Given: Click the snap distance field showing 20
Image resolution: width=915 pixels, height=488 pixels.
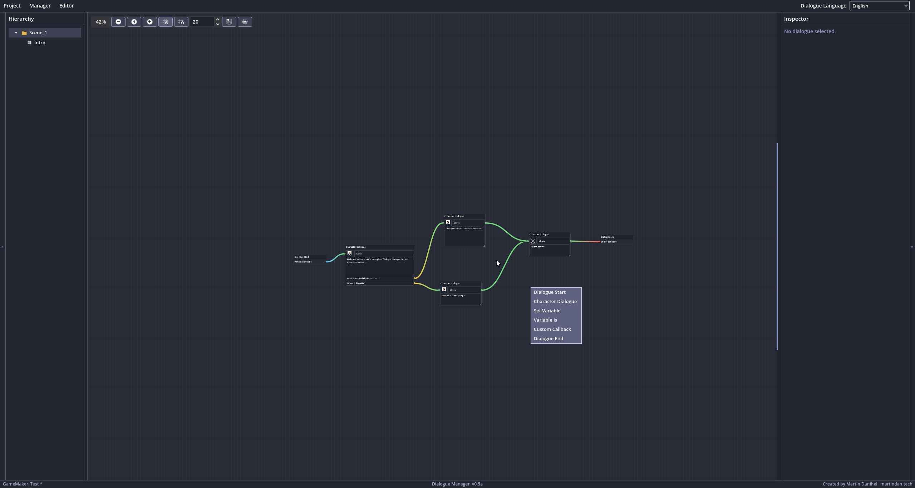Looking at the screenshot, I should click(202, 22).
